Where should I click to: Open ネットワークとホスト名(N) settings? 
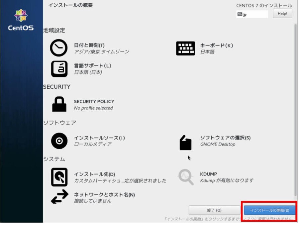105,195
